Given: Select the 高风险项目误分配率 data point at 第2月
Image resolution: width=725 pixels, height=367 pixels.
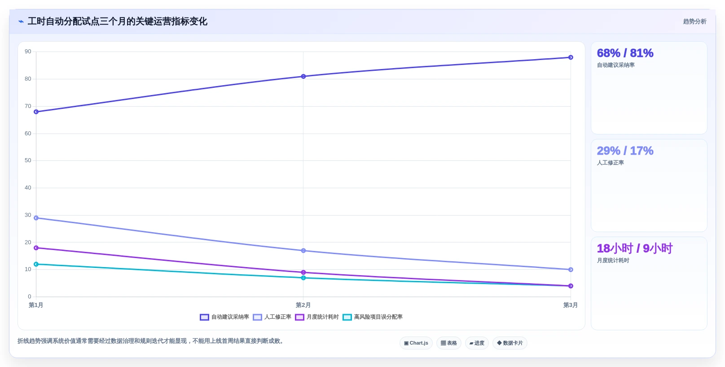Looking at the screenshot, I should point(303,278).
